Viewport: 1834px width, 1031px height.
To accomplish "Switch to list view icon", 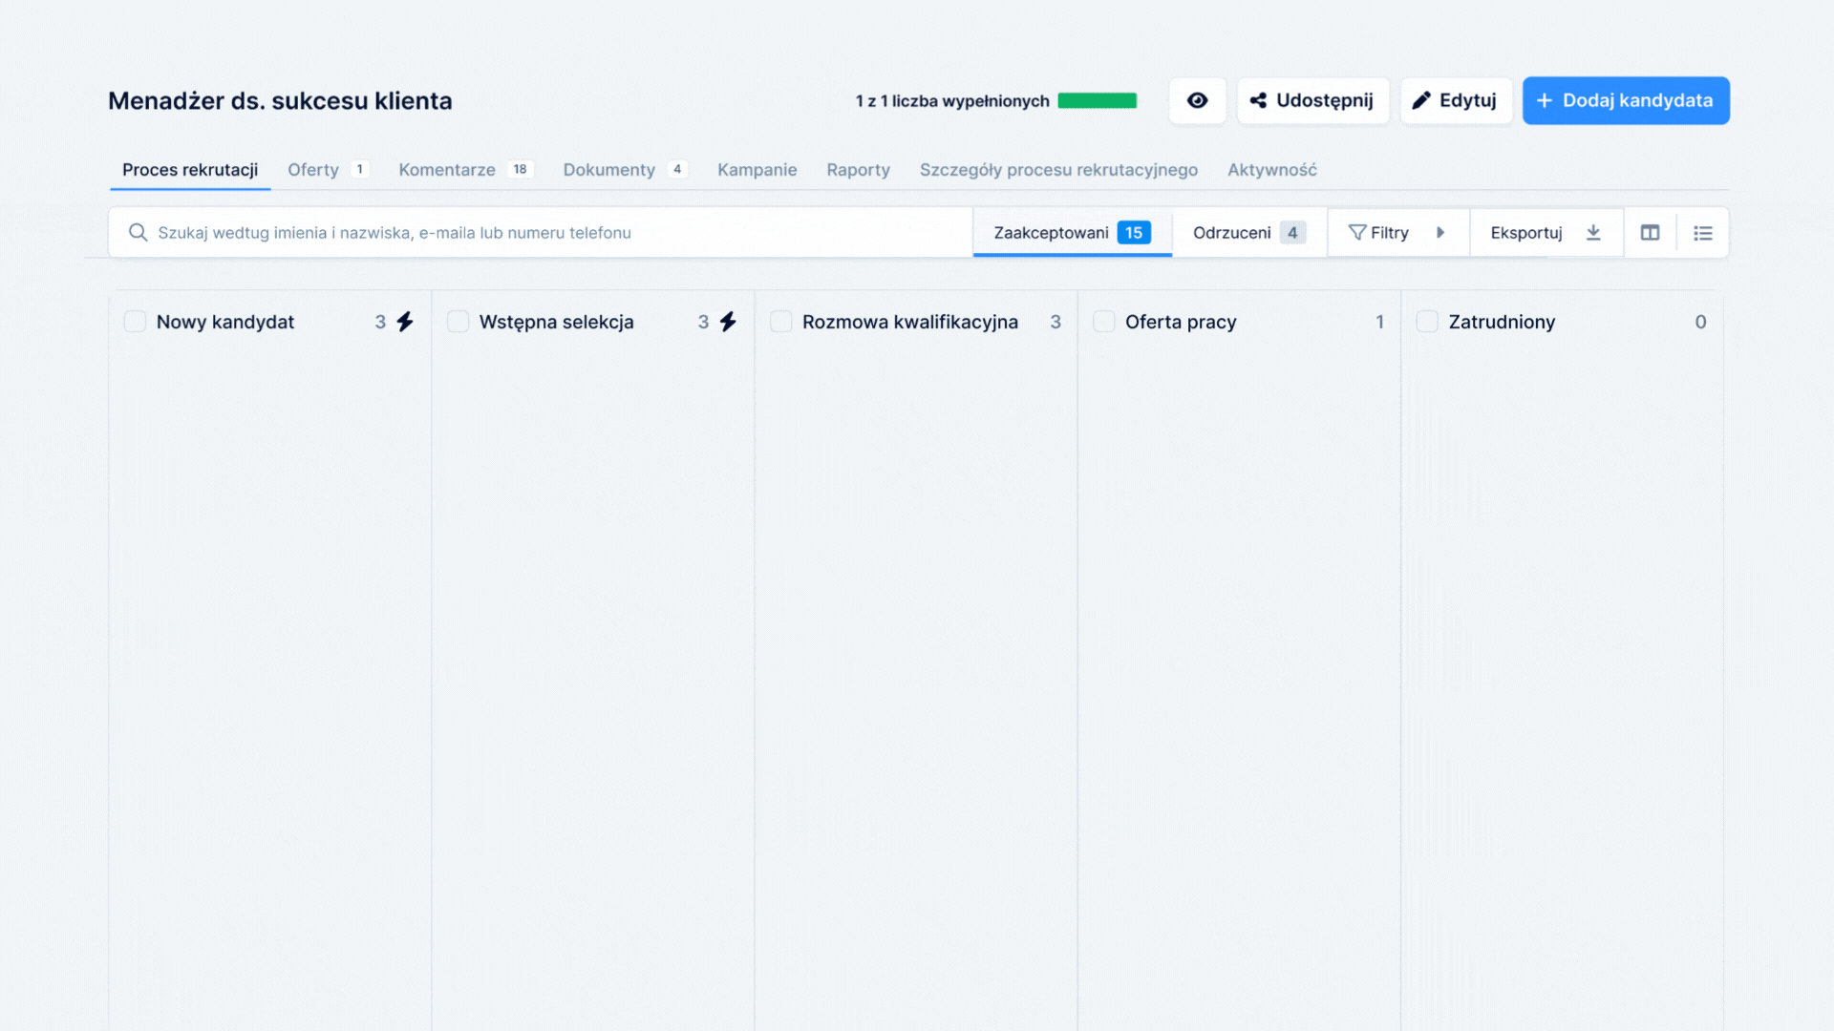I will [x=1702, y=233].
